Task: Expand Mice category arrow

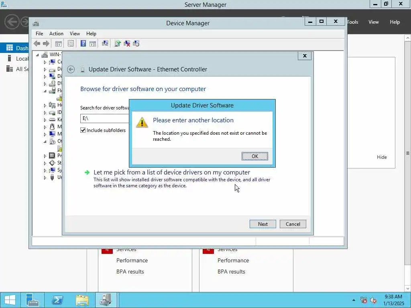Action: tap(45, 127)
